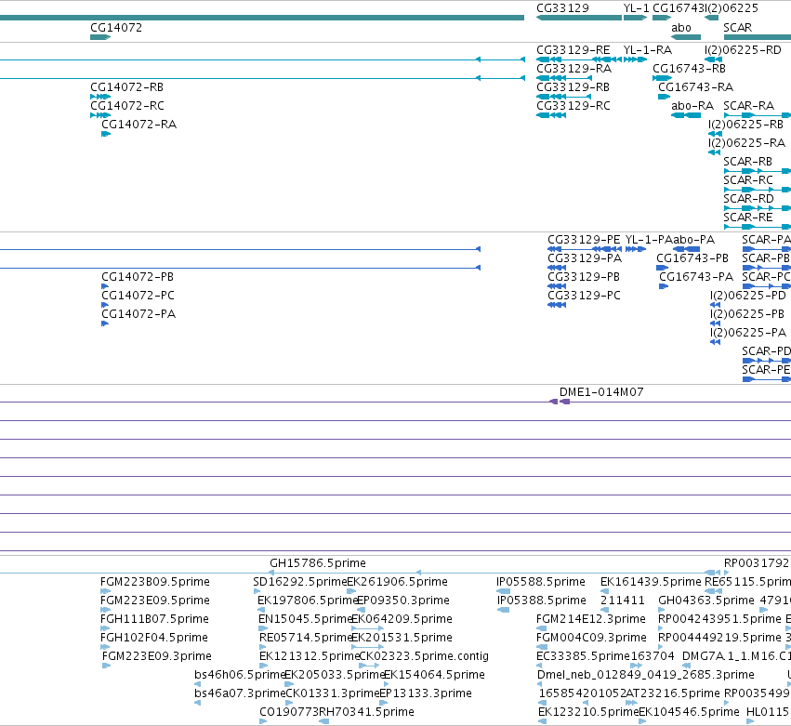The width and height of the screenshot is (791, 726).
Task: Select EST EK161439.5prime
Action: point(604,591)
